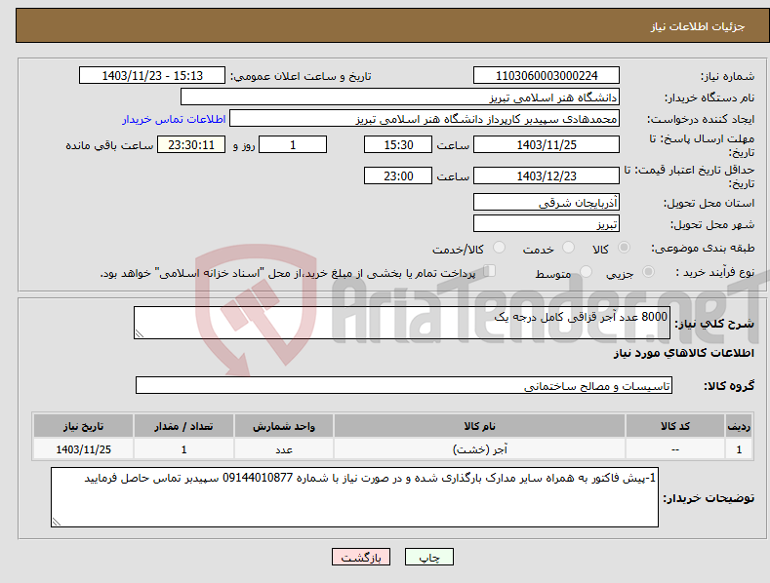Open اطلاعات تماس خریدار contact link
Image resolution: width=770 pixels, height=583 pixels.
tap(174, 119)
